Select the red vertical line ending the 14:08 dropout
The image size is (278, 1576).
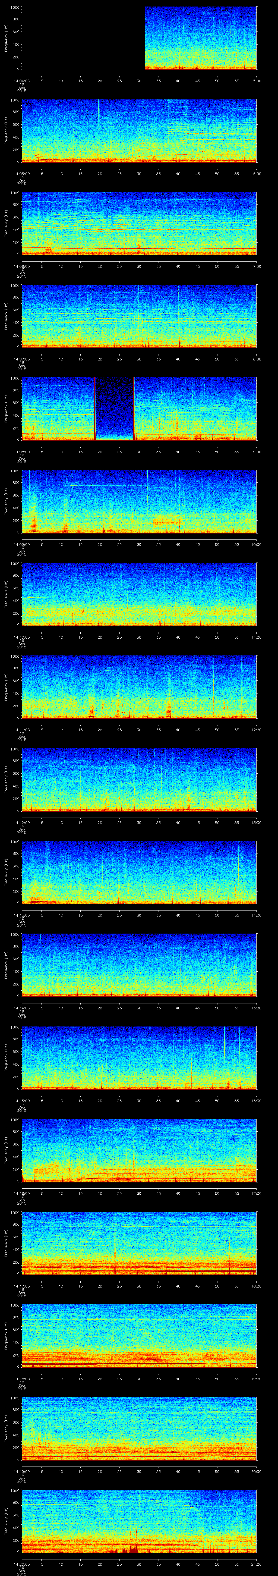click(x=134, y=408)
